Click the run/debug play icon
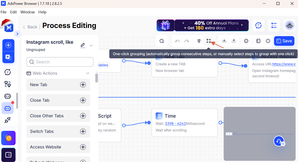The width and height of the screenshot is (298, 162). coord(268,41)
